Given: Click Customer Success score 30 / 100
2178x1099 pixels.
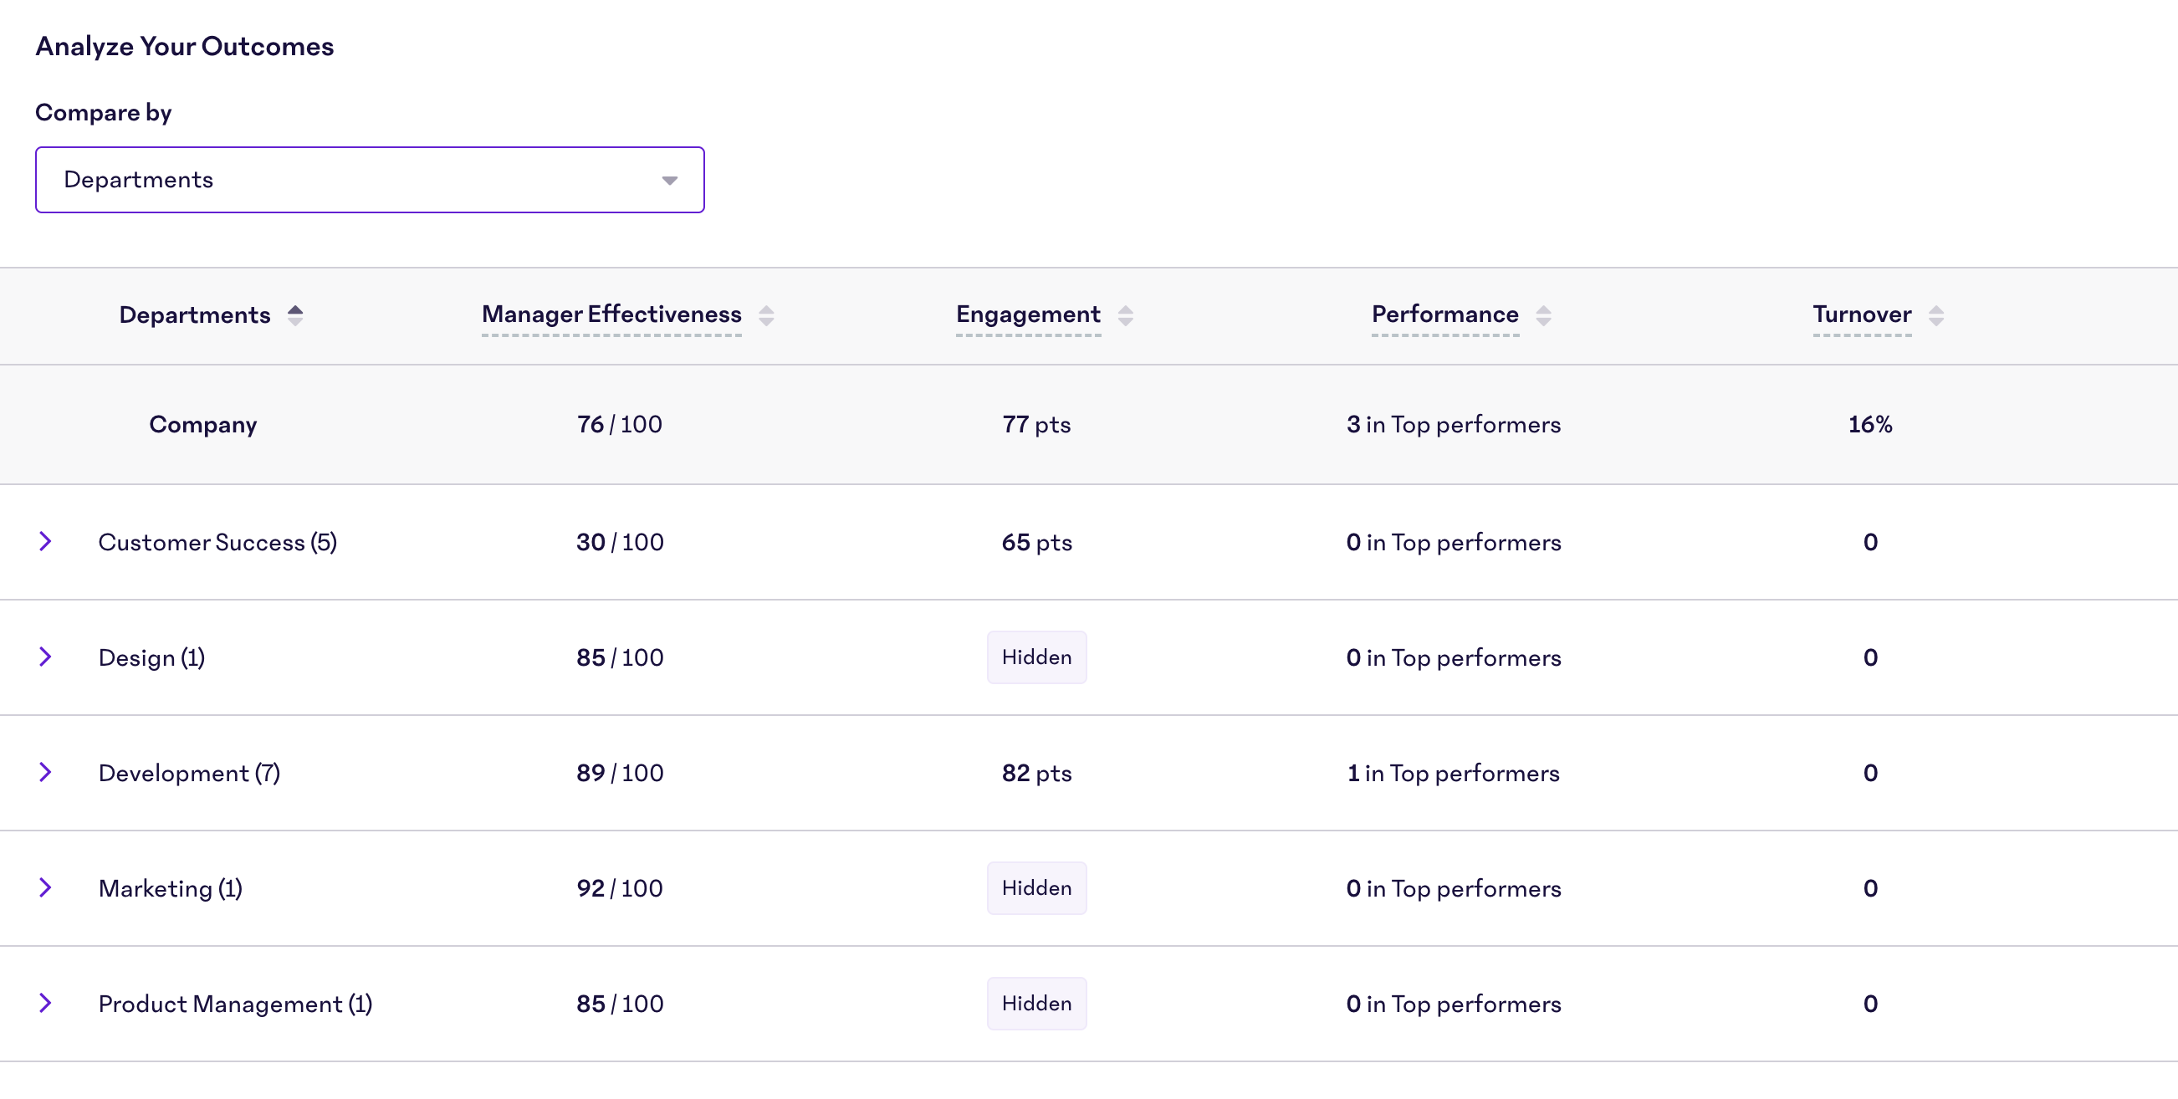Looking at the screenshot, I should point(620,542).
